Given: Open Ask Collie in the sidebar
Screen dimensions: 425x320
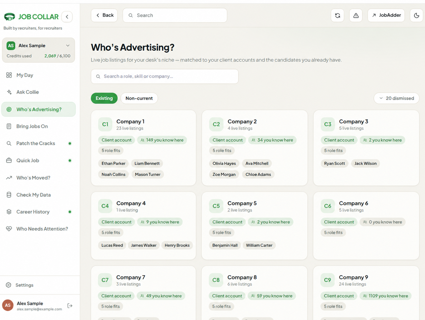Looking at the screenshot, I should (x=39, y=92).
